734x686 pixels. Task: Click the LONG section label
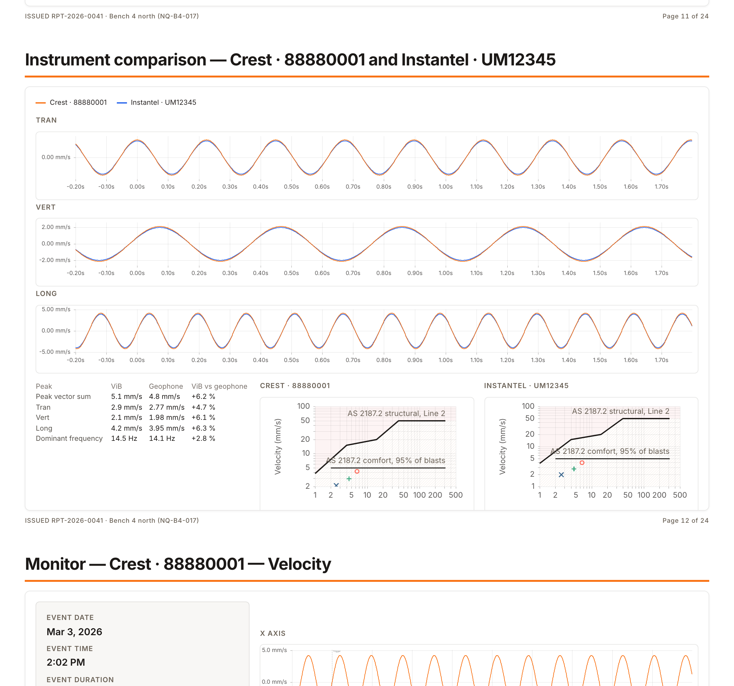click(46, 294)
